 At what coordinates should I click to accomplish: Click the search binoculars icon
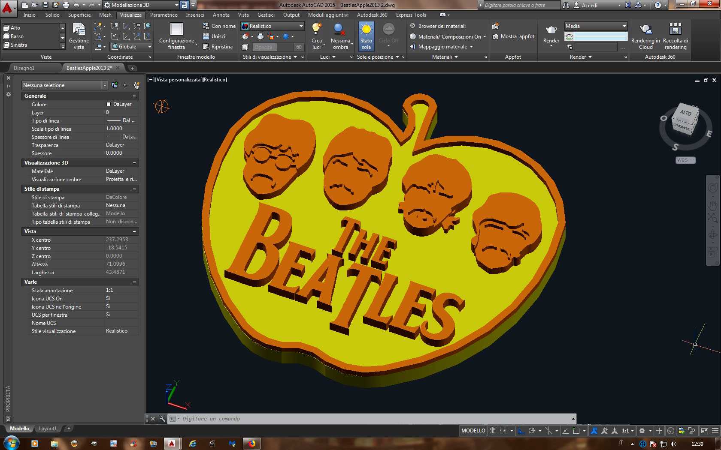[566, 5]
